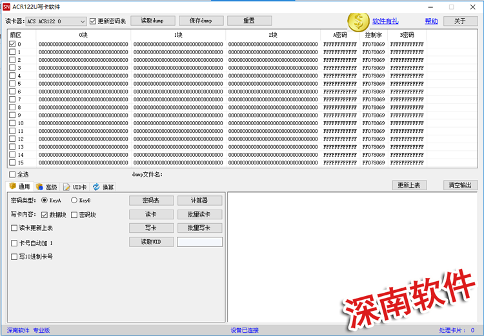The width and height of the screenshot is (484, 336).
Task: Toggle the 更新密码表 checkbox
Action: tap(93, 21)
